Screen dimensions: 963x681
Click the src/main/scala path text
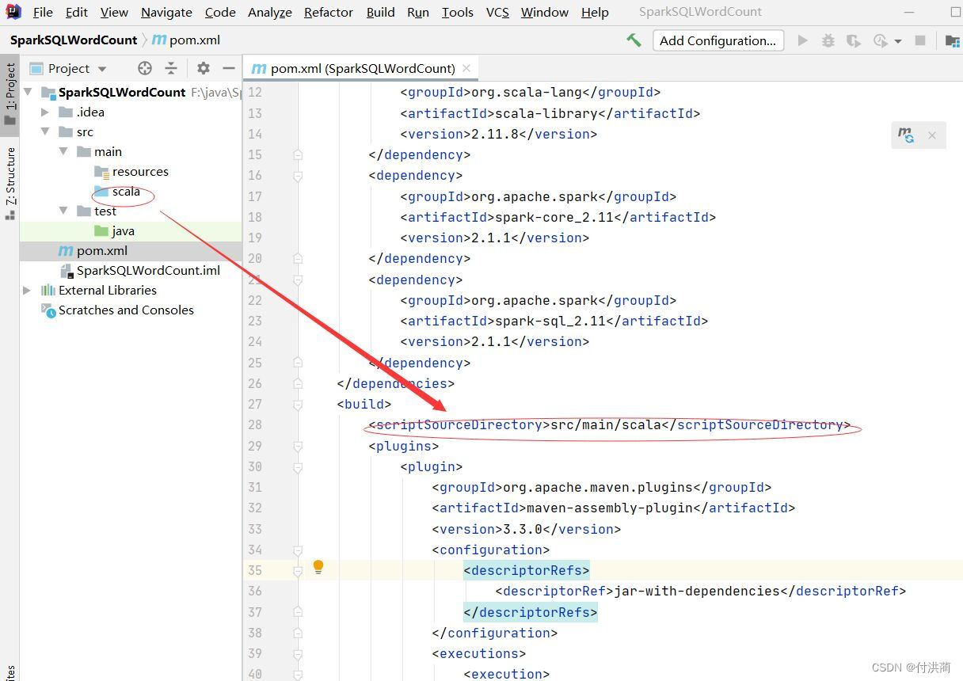tap(606, 424)
